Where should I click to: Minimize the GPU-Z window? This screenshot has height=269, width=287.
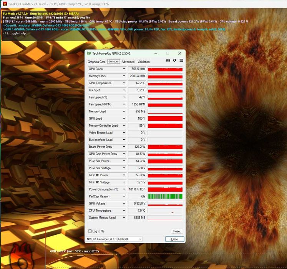tap(156, 53)
